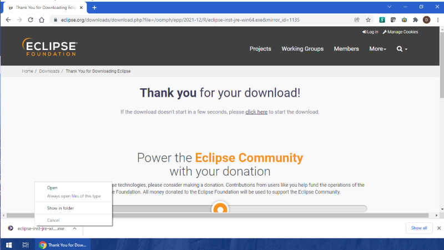Close the Thank You for Downloading tab
Viewport: 444px width, 250px height.
click(x=81, y=8)
